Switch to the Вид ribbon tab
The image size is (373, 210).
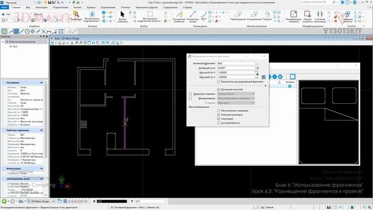coord(28,8)
